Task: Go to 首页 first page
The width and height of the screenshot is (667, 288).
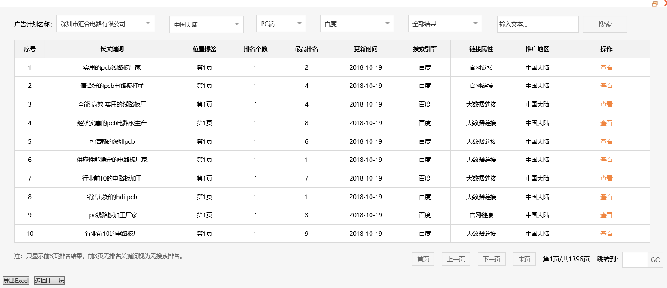Action: (422, 259)
